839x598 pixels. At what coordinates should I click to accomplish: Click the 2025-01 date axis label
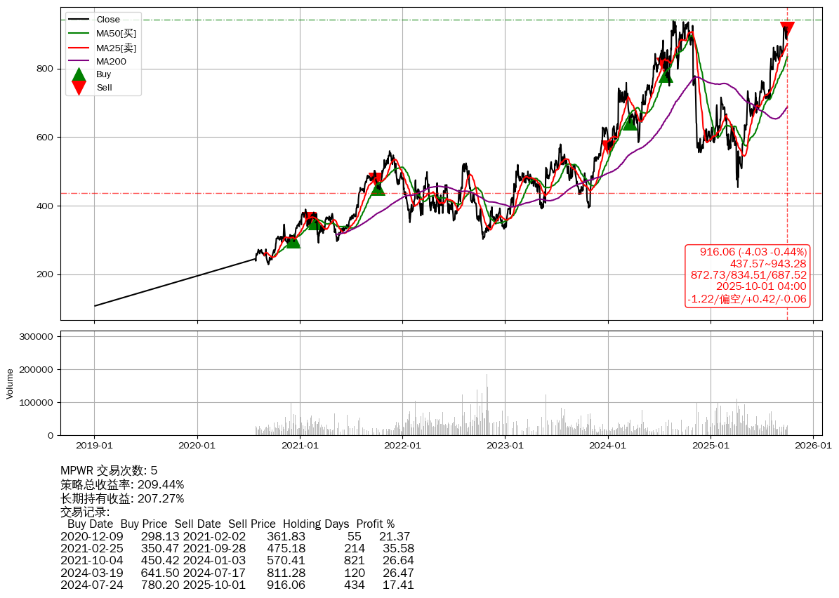(x=711, y=445)
